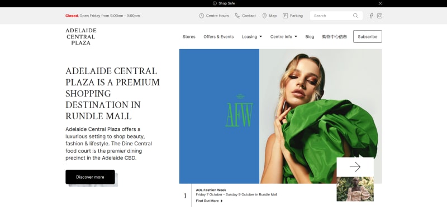Click the Subscribe button
The height and width of the screenshot is (210, 447).
[368, 37]
